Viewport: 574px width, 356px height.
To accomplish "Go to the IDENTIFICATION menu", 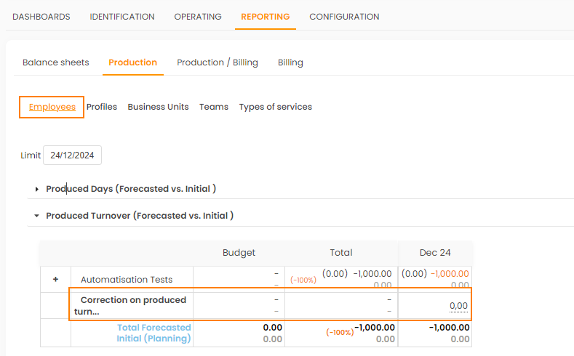I will click(122, 17).
